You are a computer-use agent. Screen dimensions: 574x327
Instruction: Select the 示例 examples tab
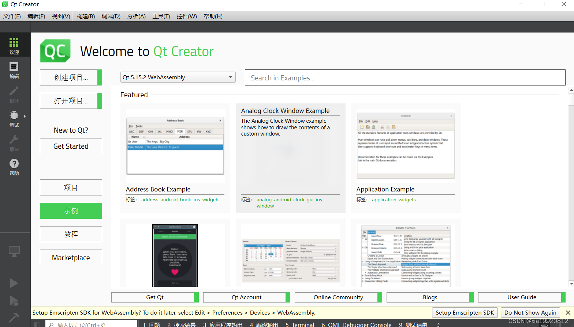71,211
